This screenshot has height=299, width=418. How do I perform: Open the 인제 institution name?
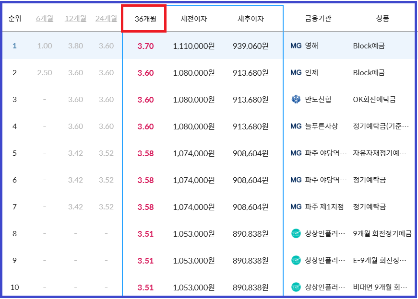tap(311, 73)
